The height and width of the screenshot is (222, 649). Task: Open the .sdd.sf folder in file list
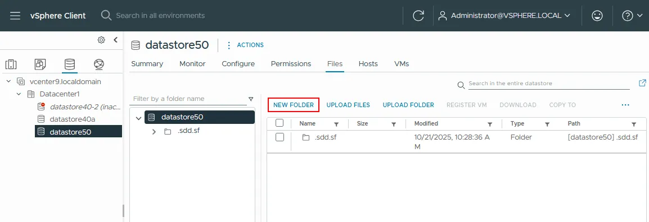click(x=325, y=137)
